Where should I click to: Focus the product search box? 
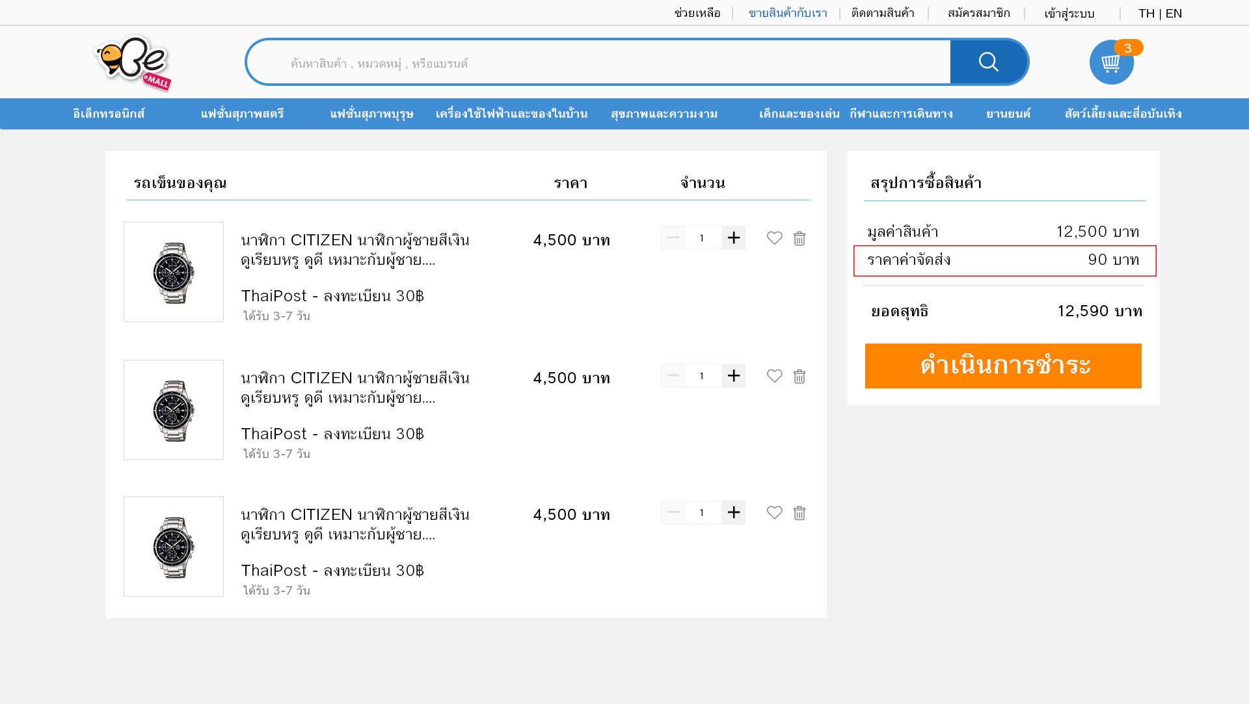(598, 62)
